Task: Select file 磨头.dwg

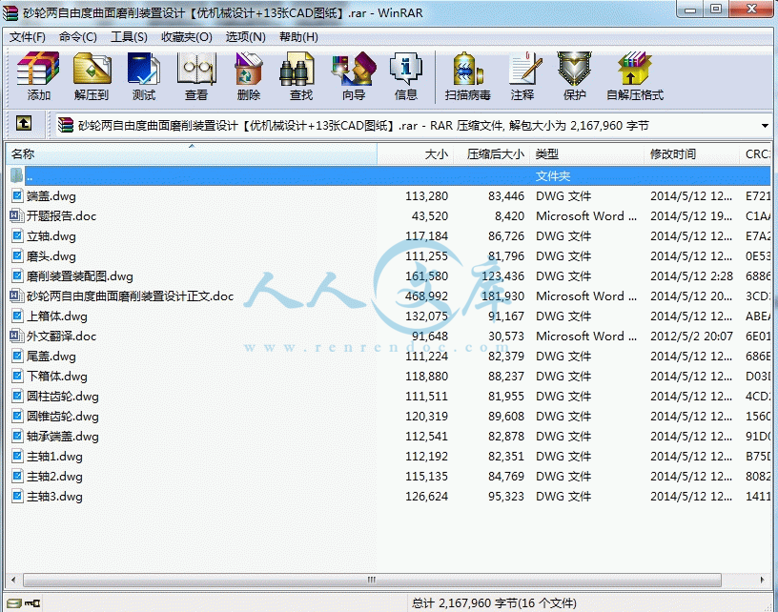Action: [x=51, y=255]
